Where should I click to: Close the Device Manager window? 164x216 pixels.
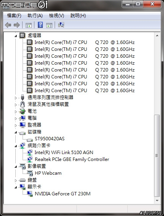(152, 4)
